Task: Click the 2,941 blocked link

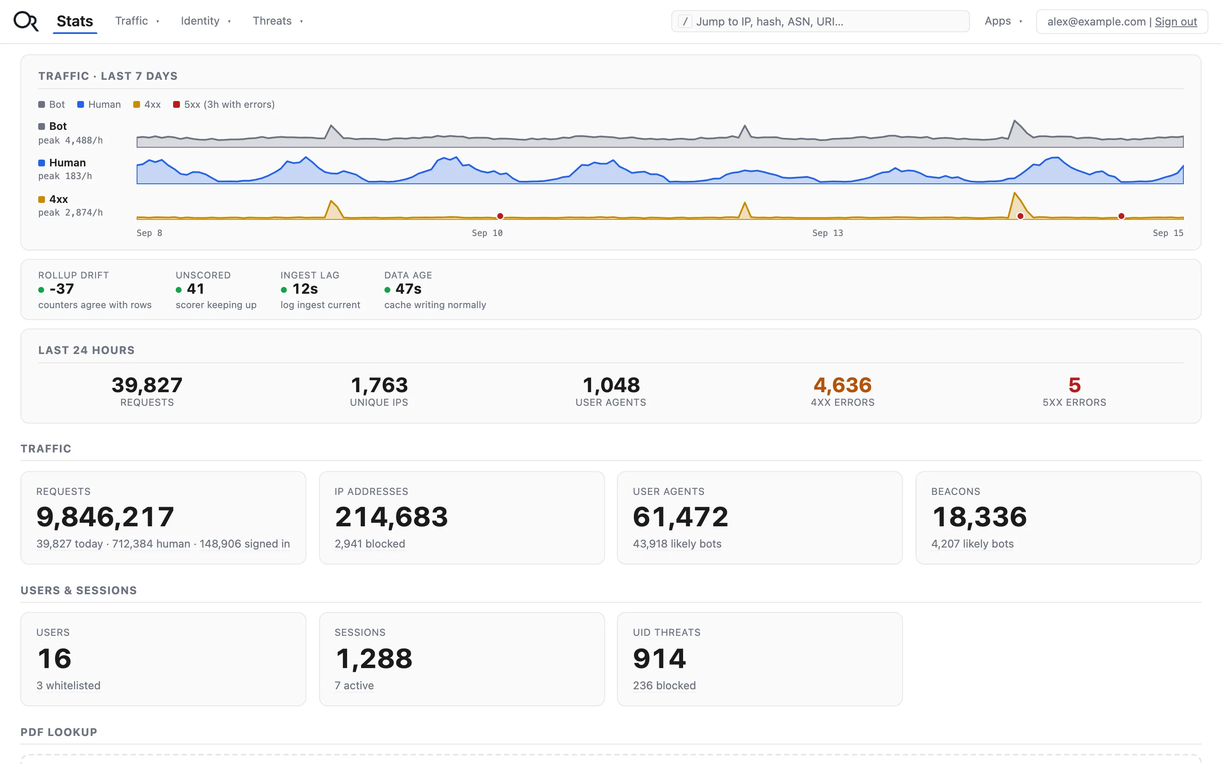Action: click(x=370, y=544)
